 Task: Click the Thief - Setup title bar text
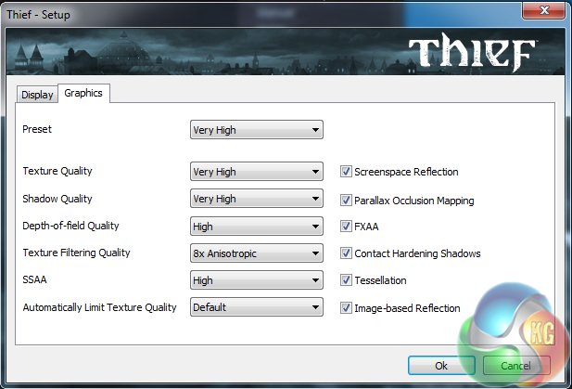click(38, 15)
